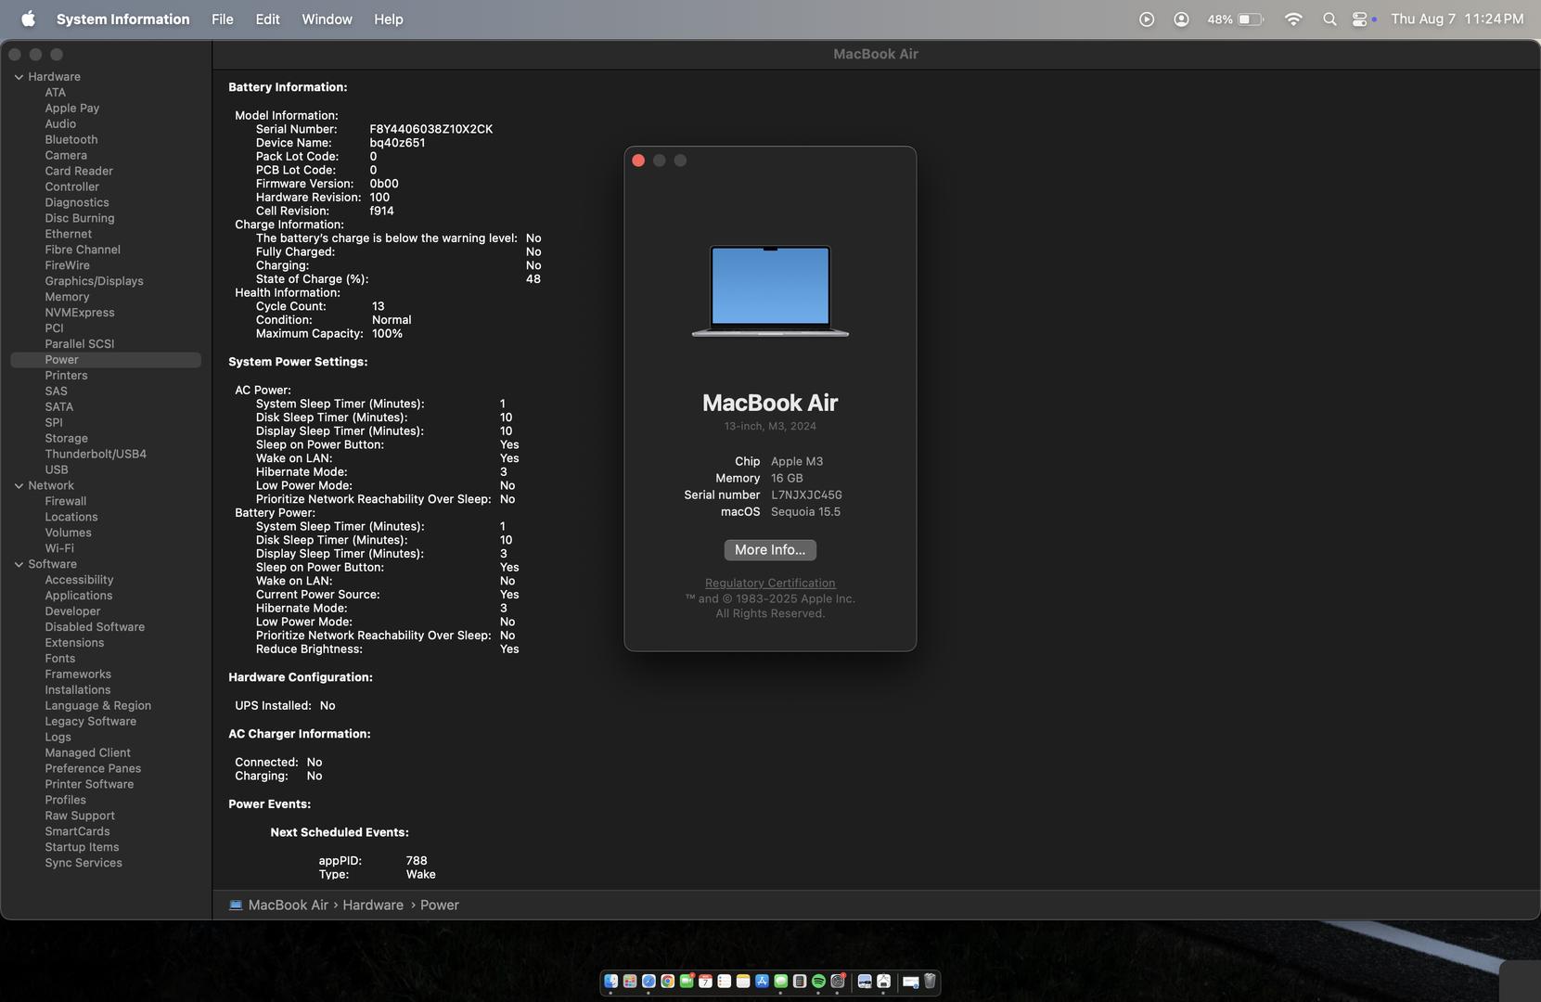
Task: Collapse the Network section in sidebar
Action: tap(19, 485)
